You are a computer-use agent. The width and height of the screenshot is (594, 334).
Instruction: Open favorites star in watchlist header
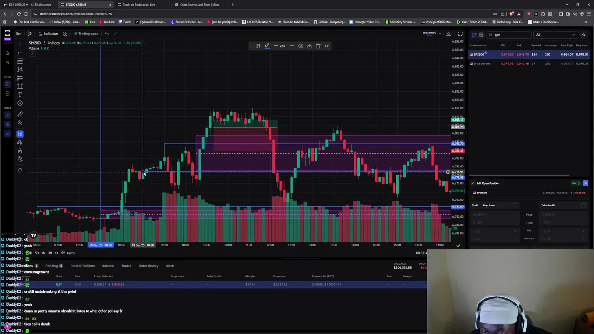pyautogui.click(x=584, y=35)
